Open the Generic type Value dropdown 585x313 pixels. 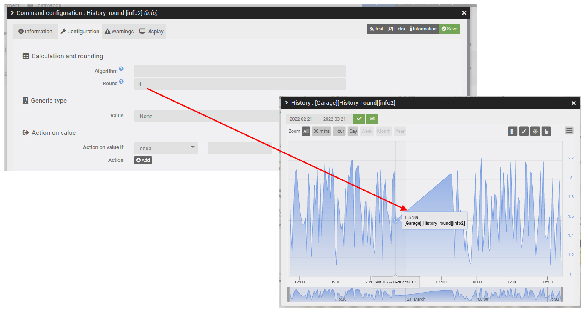207,116
